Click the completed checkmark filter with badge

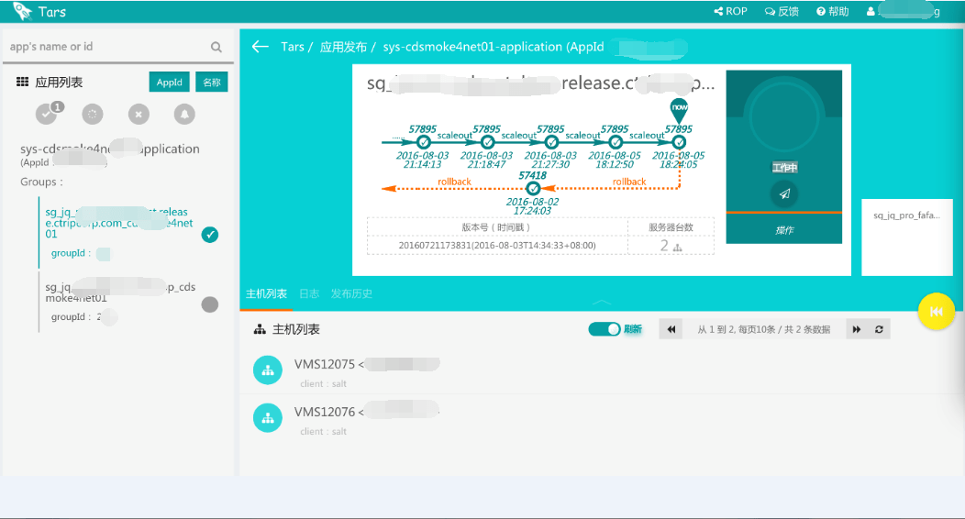click(48, 113)
